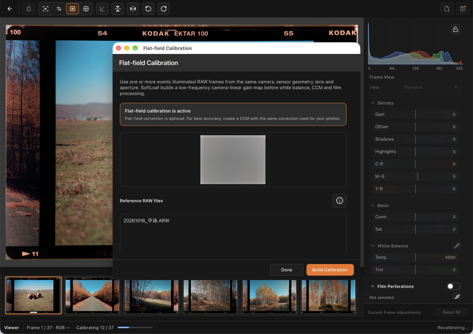
Task: Adjust the Gain slider
Action: click(415, 114)
